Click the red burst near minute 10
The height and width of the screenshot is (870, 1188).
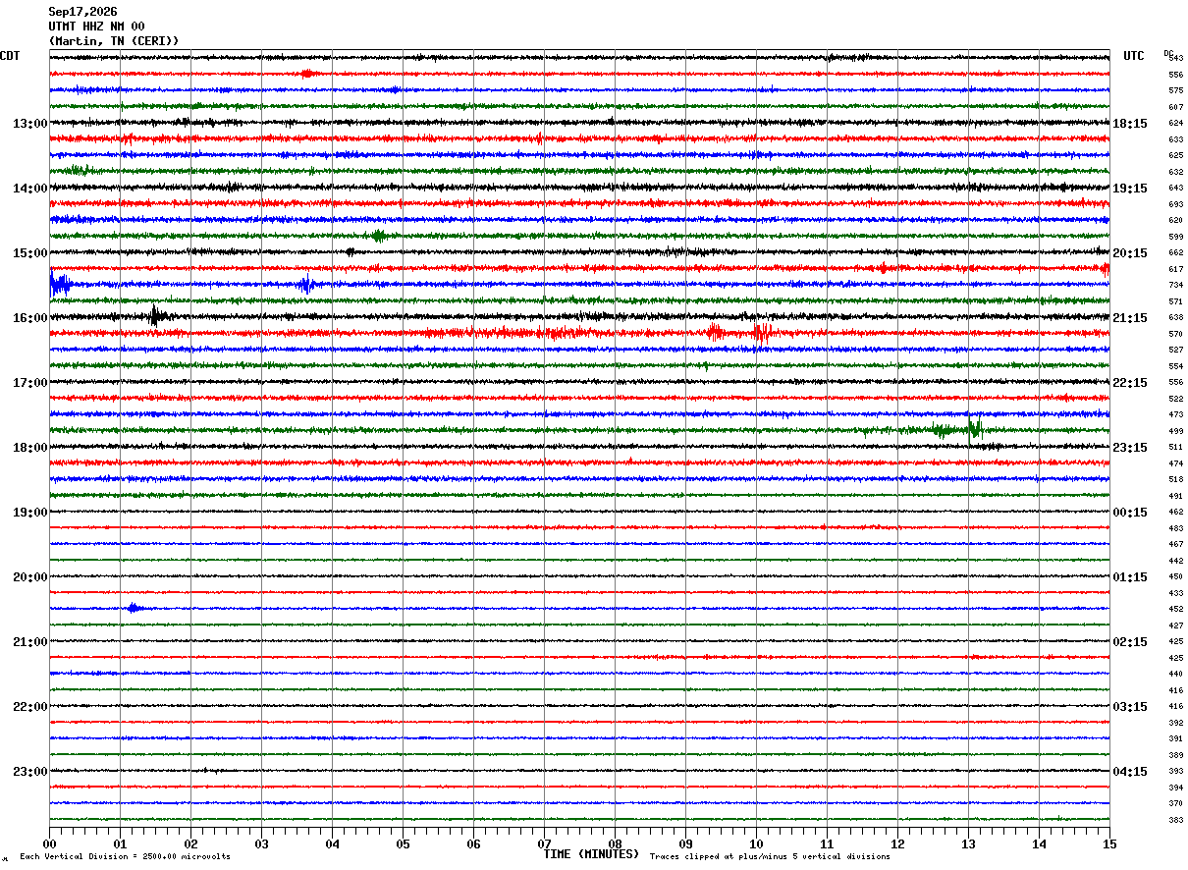click(762, 333)
